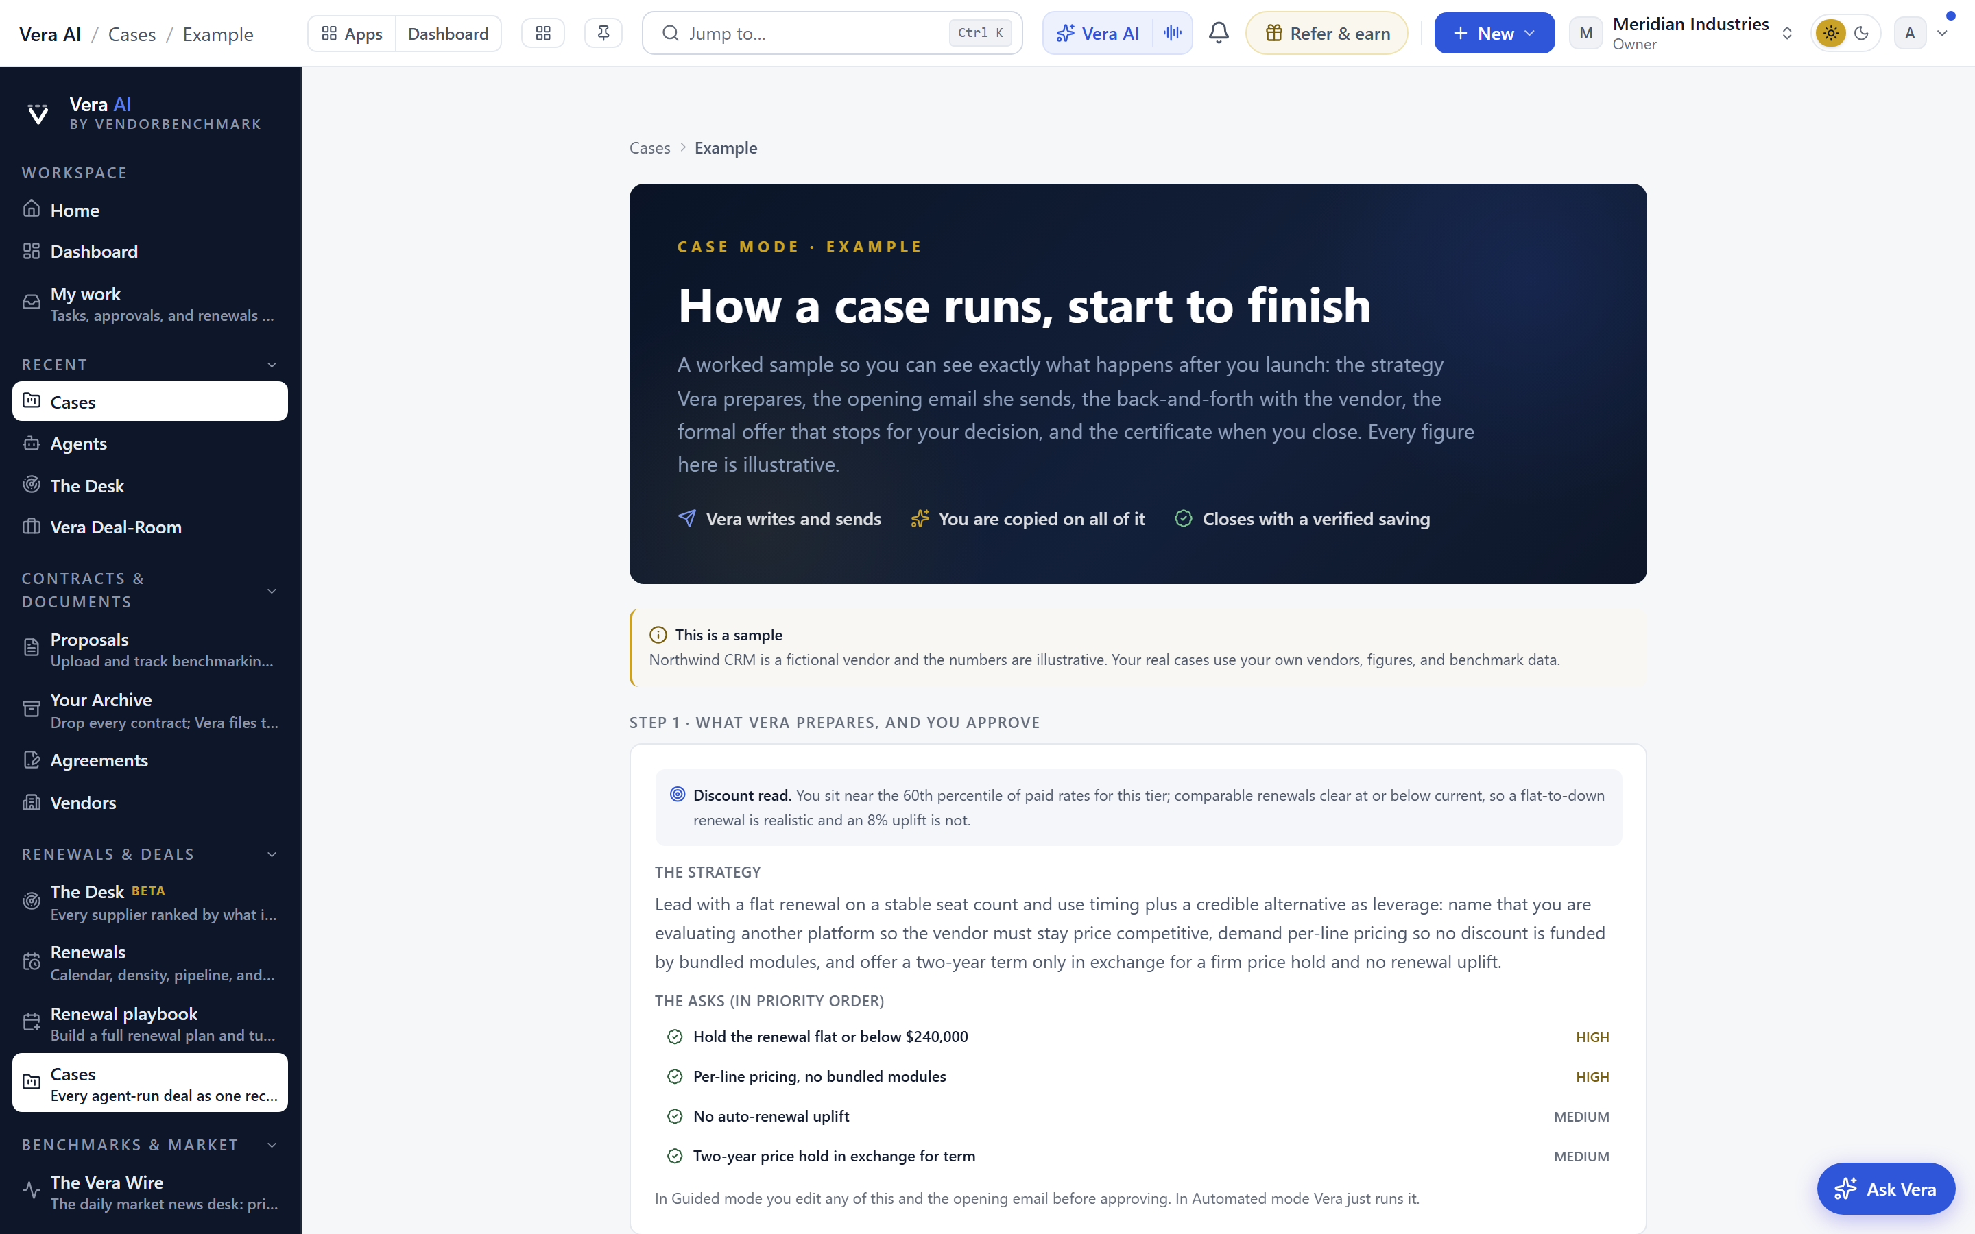Expand the account chevron next to avatar
This screenshot has height=1234, width=1975.
tap(1942, 34)
